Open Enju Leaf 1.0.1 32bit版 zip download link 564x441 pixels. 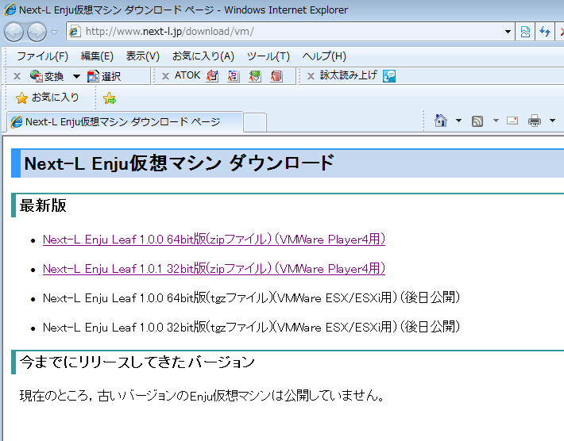tap(214, 269)
